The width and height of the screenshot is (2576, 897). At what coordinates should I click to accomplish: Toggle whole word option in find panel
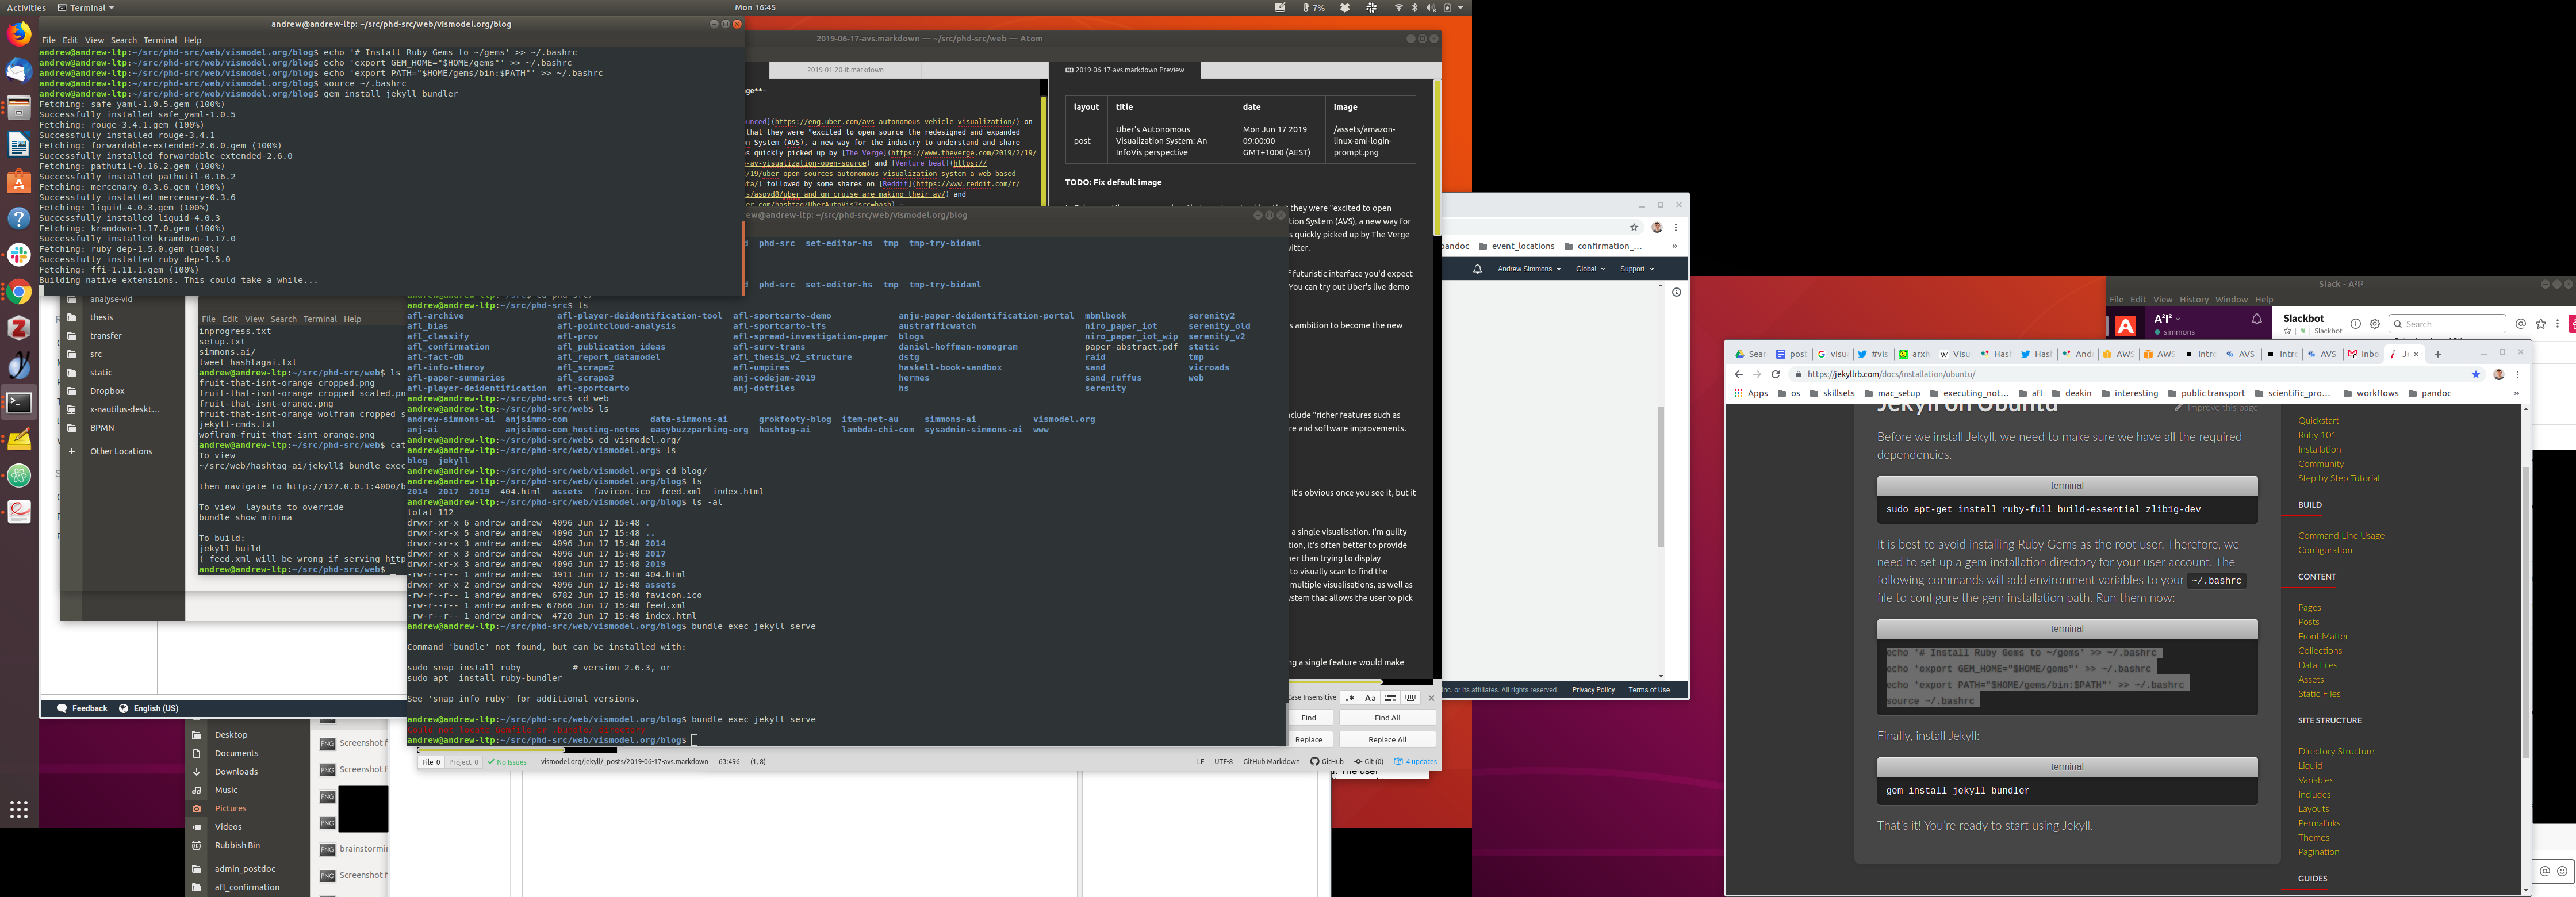1410,698
